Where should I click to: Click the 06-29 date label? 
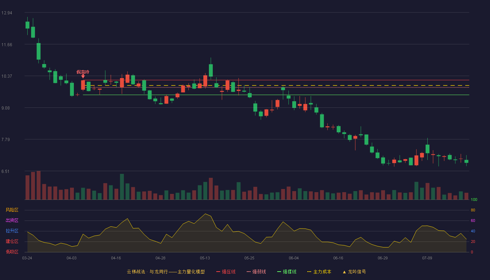pyautogui.click(x=383, y=258)
